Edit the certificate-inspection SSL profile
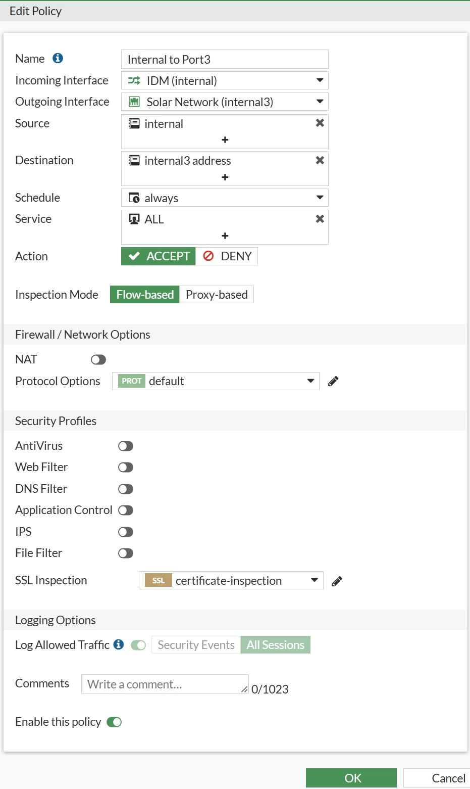Screen dimensions: 470x789 pos(337,581)
